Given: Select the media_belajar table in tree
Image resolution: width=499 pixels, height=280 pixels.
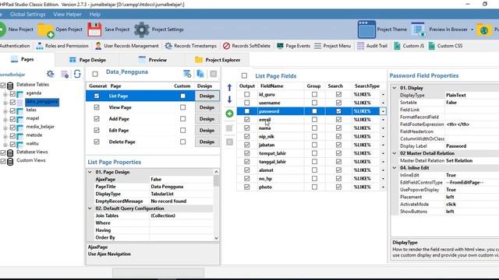Looking at the screenshot, I should [40, 127].
